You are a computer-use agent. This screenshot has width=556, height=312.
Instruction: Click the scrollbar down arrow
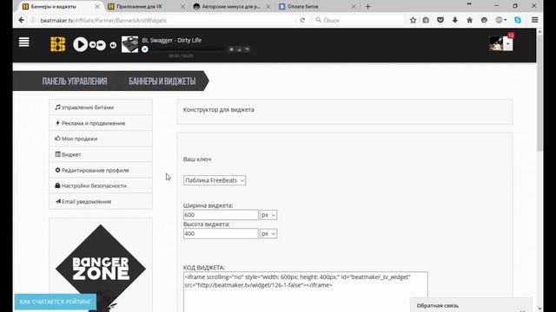click(539, 309)
